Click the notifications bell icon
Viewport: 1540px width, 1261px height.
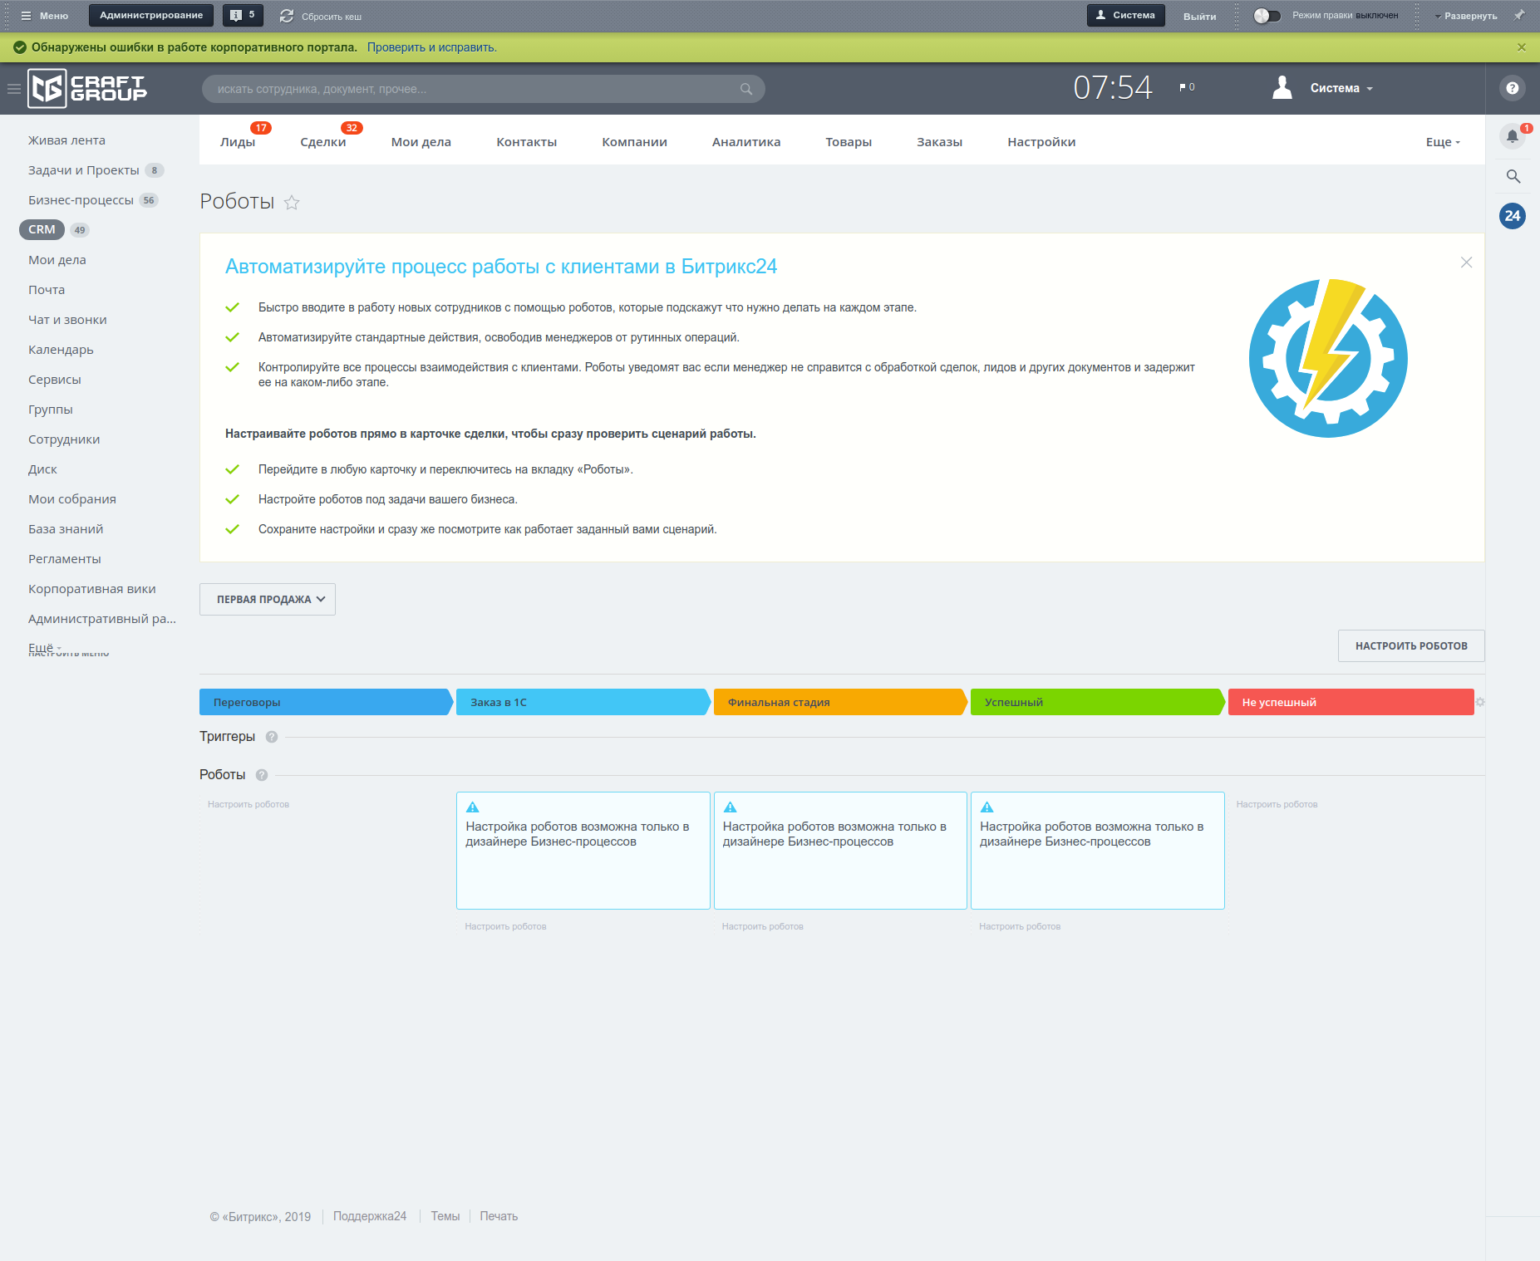point(1512,136)
